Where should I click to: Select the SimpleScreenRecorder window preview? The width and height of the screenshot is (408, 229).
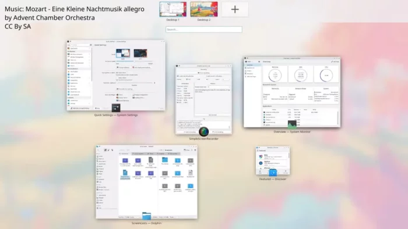tap(203, 99)
